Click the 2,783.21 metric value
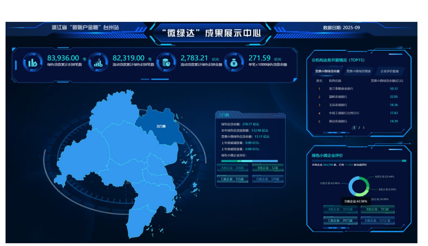Screen dimensions: 428x246 194,58
